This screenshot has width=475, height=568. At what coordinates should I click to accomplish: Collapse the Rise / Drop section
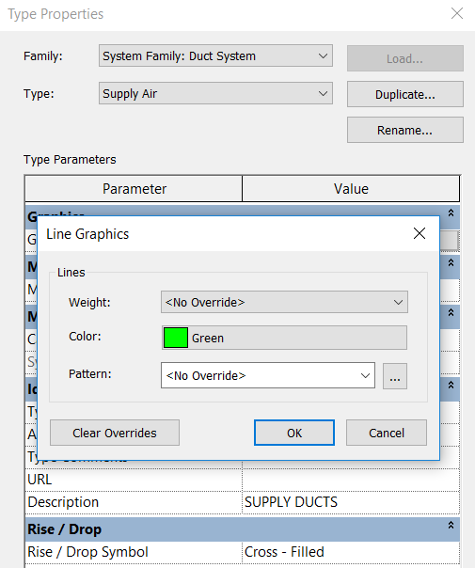point(451,525)
